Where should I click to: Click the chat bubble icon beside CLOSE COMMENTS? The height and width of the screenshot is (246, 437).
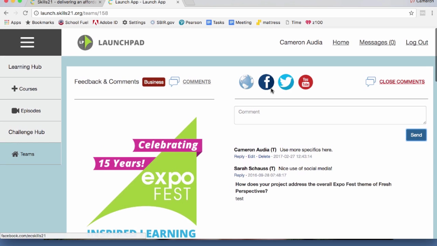point(371,82)
